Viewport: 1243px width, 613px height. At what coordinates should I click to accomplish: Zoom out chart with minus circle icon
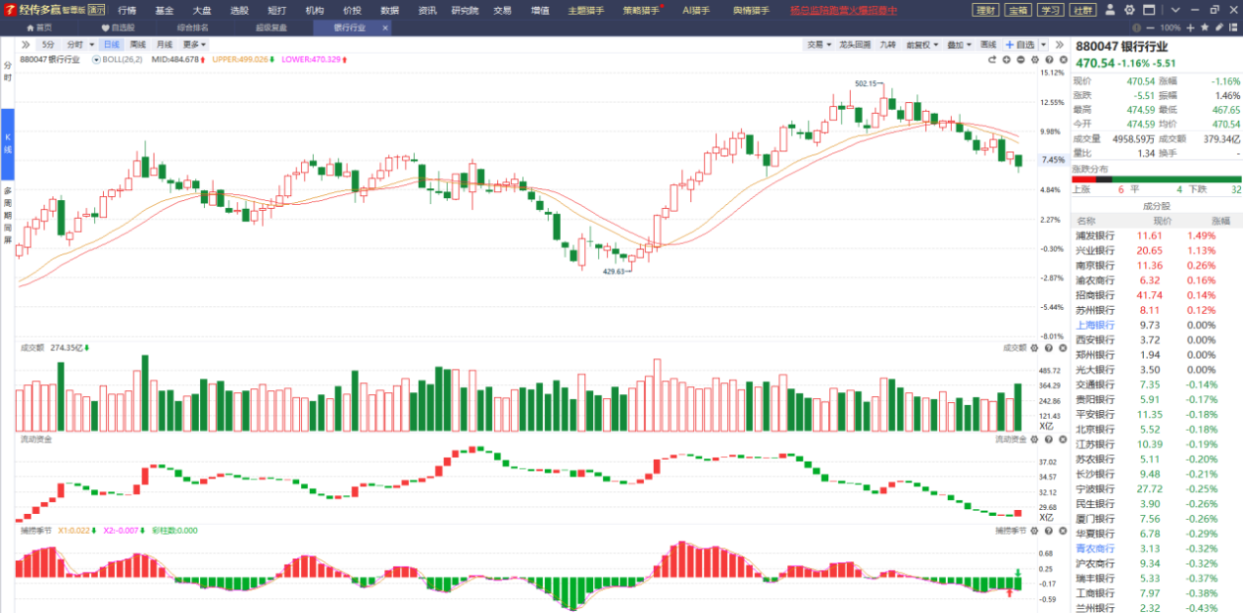tap(1020, 59)
